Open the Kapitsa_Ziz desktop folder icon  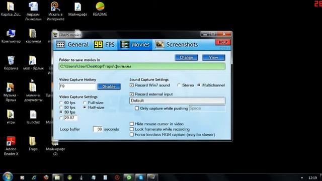(11, 7)
